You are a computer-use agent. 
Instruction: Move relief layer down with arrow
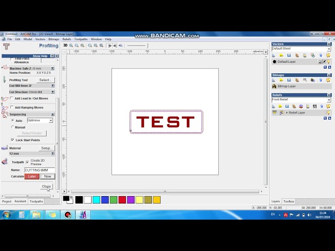click(x=329, y=118)
